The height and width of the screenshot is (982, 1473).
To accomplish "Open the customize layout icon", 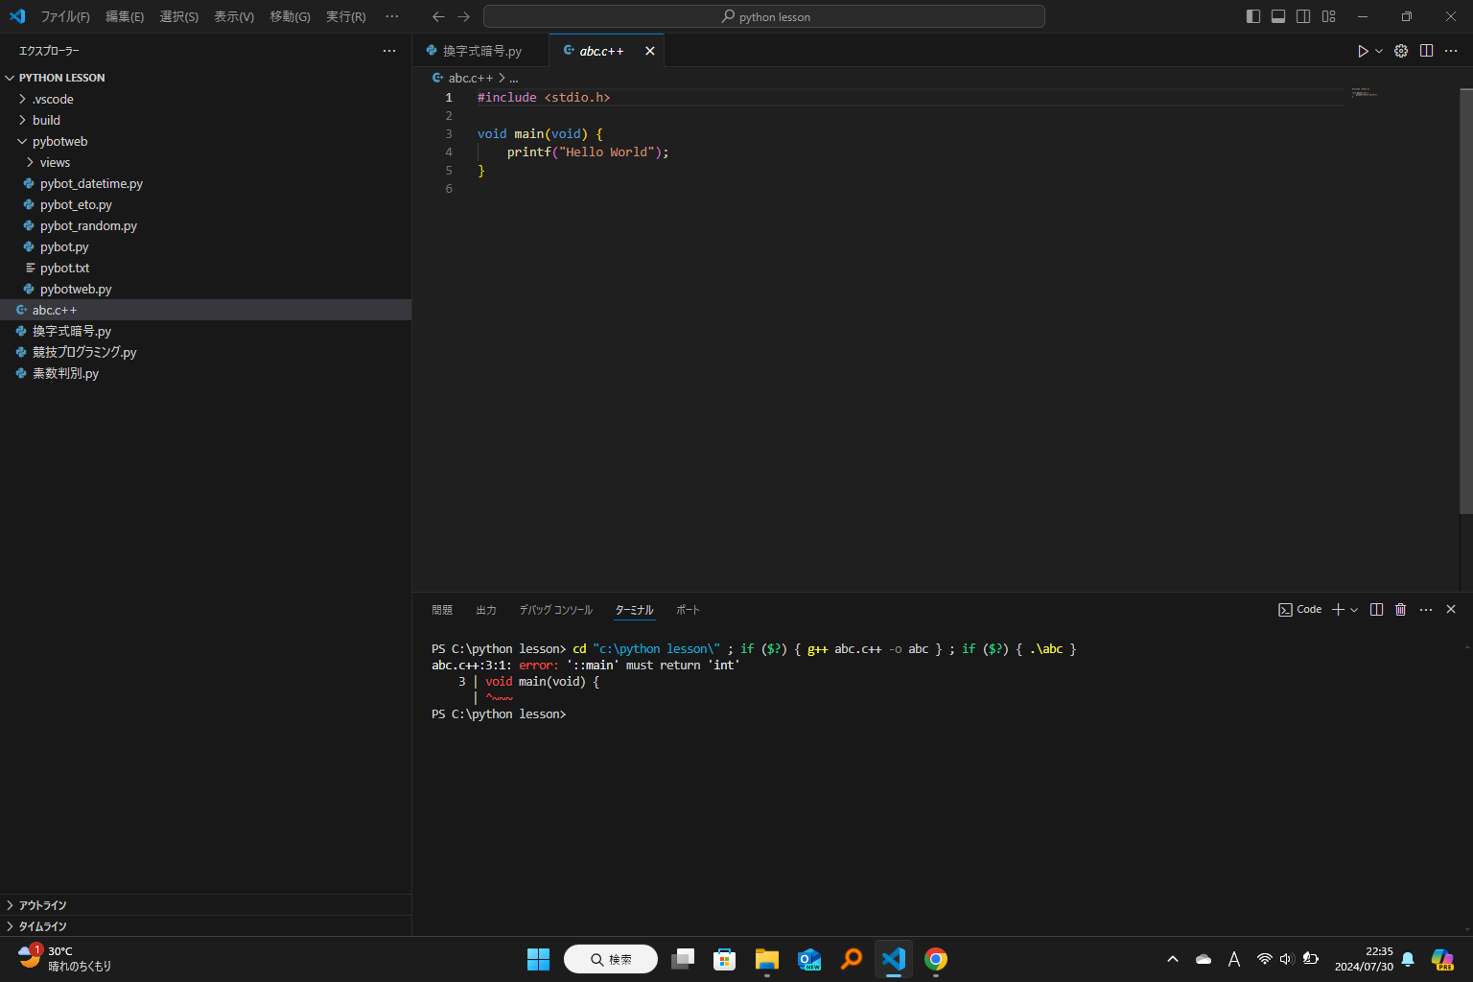I will tap(1328, 16).
